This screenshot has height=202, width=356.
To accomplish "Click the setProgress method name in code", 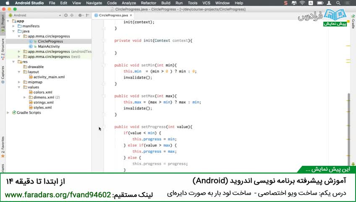I will [x=154, y=127].
